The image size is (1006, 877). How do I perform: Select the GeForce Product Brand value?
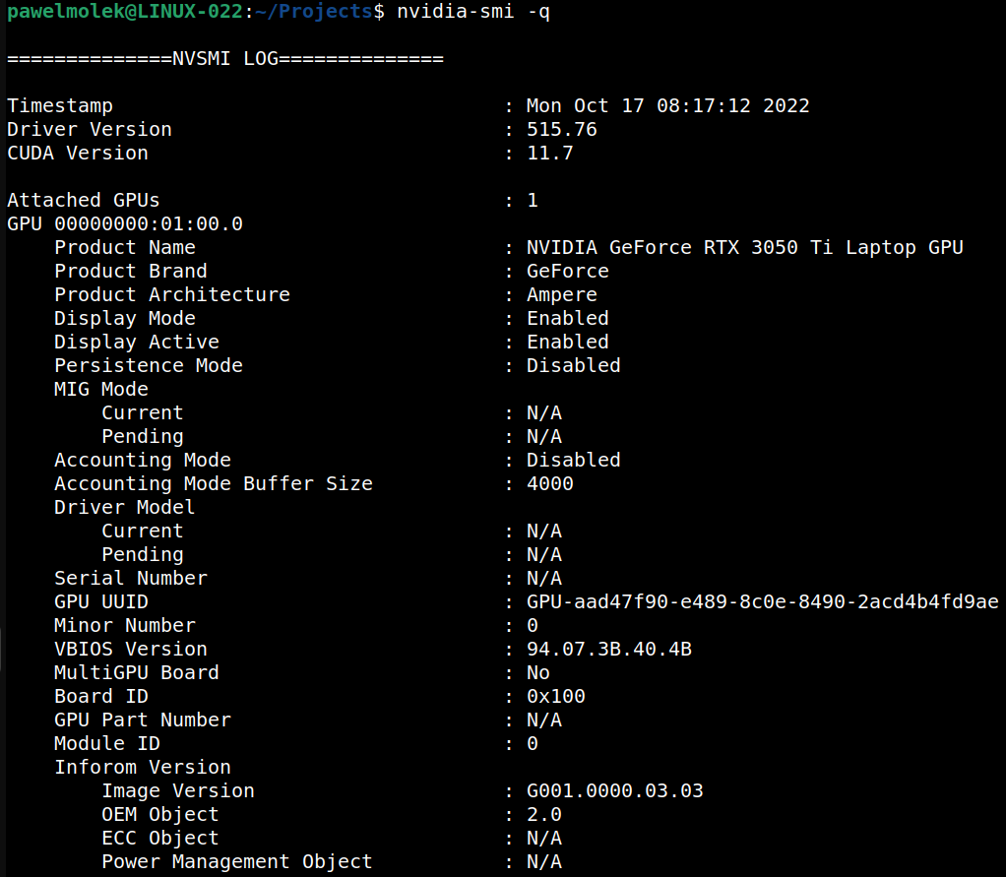(568, 271)
